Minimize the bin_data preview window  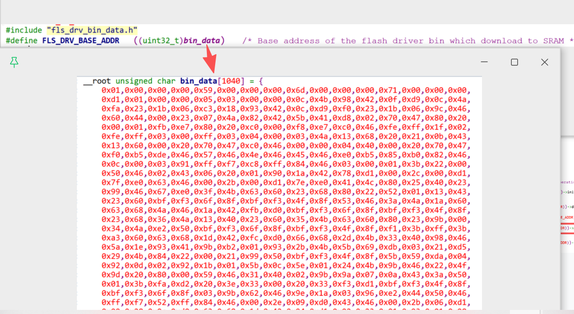[484, 62]
